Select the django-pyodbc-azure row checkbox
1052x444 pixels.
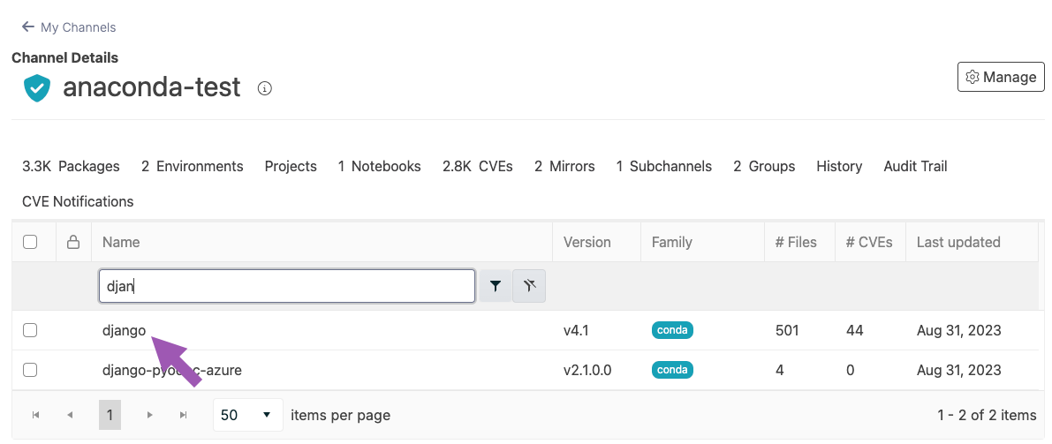coord(30,370)
